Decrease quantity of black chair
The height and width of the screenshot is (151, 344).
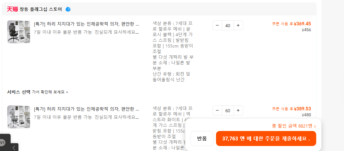point(218,25)
